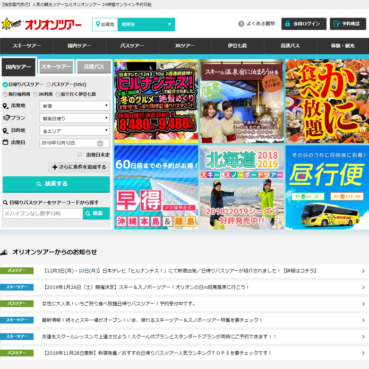
Task: Click the Orion Tour star logo
Action: click(11, 24)
